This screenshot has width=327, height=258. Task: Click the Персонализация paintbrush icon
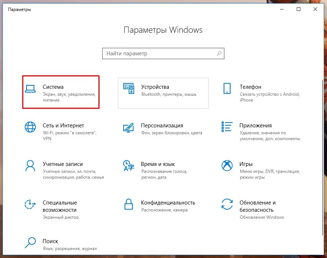128,127
